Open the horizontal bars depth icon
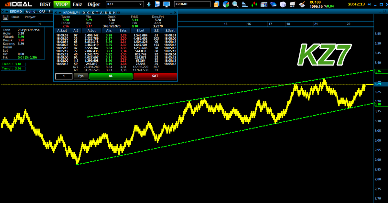Image resolution: width=388 pixels, height=203 pixels. pos(245,5)
